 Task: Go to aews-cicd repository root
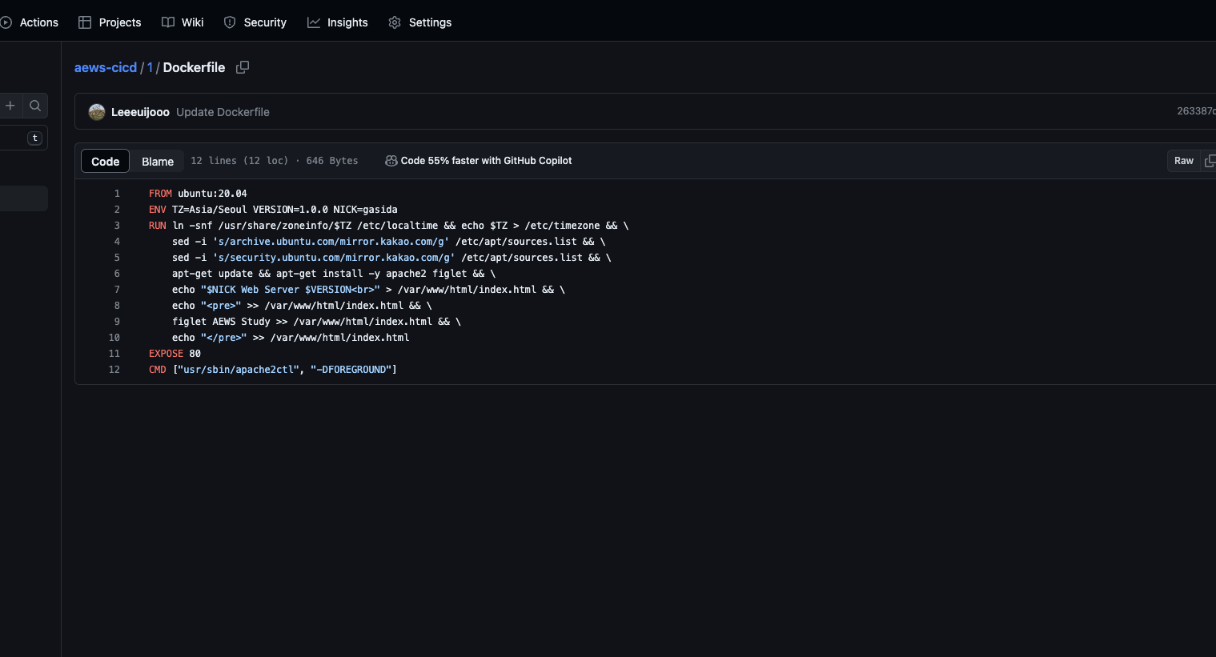[x=106, y=67]
